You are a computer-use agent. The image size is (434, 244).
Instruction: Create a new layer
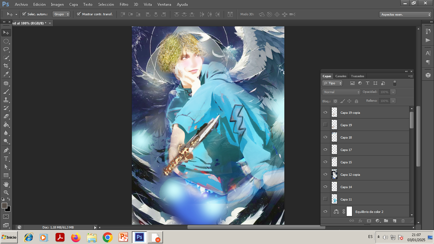click(x=394, y=221)
